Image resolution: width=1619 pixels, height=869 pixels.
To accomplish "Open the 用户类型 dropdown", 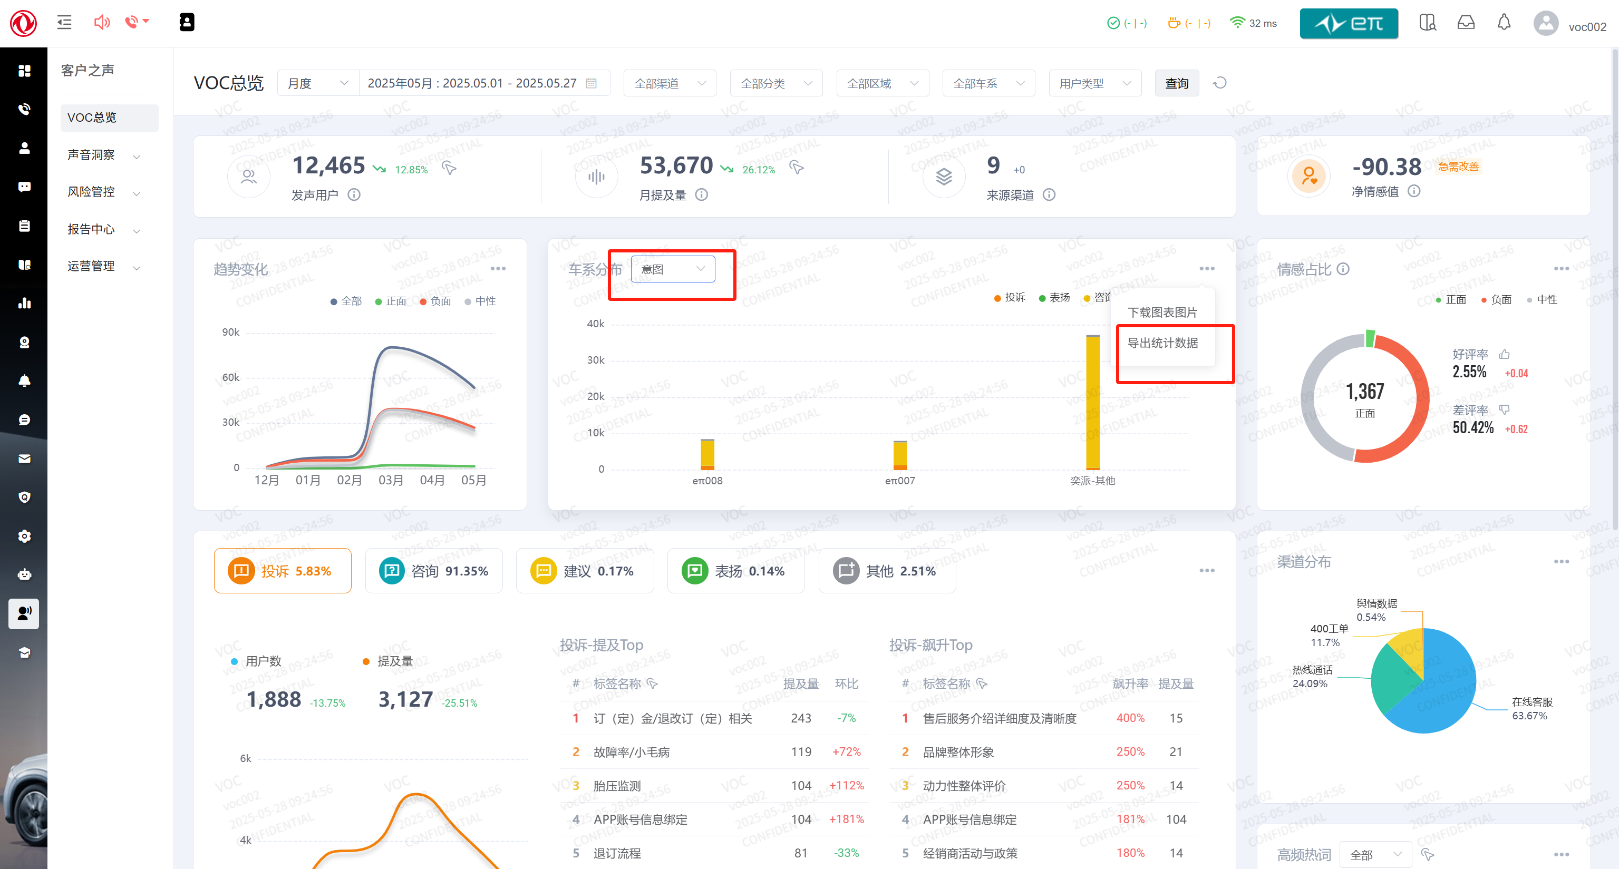I will click(x=1094, y=83).
